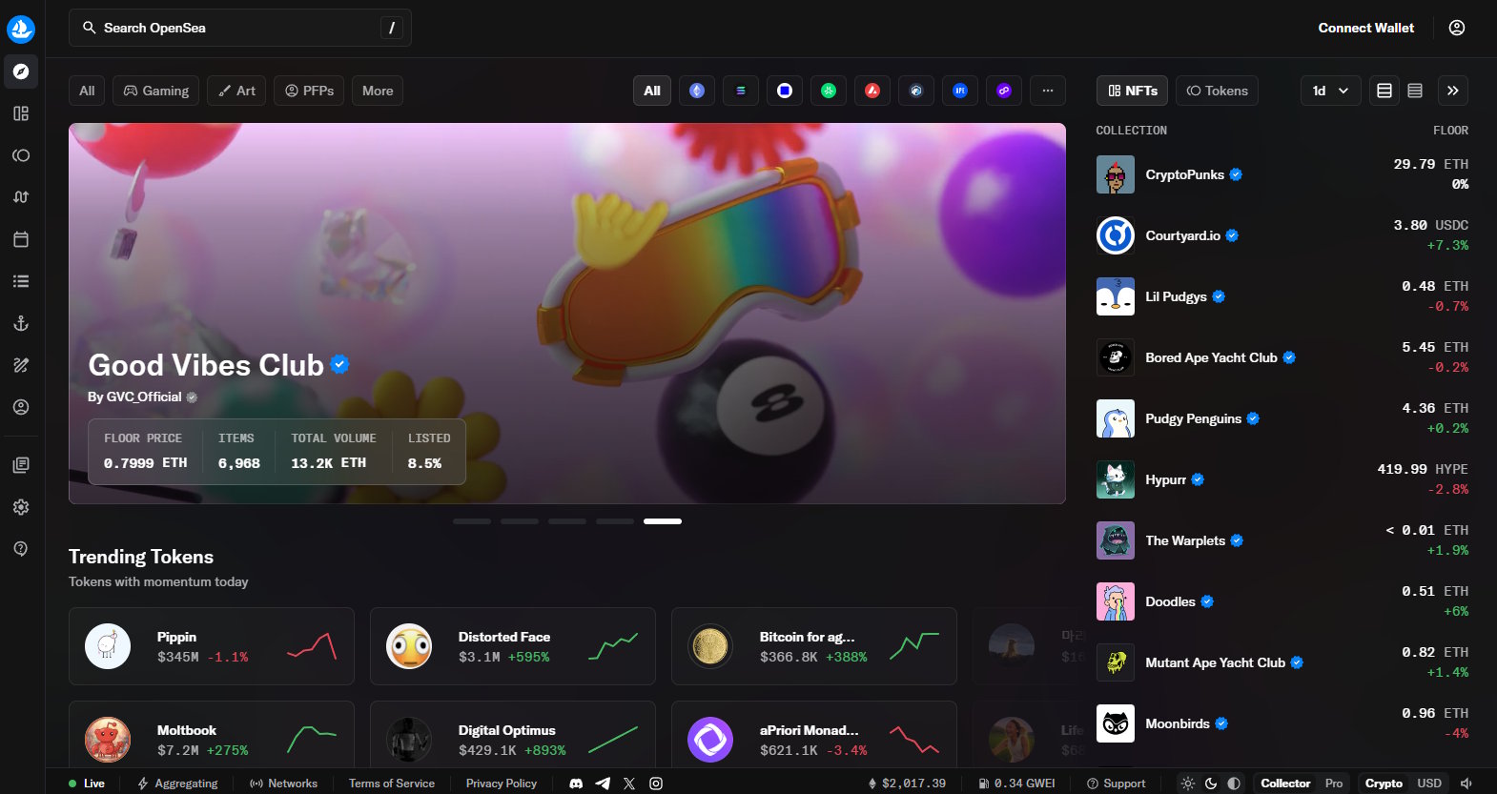Open the Studio pencil icon in sidebar
1497x794 pixels.
[21, 365]
